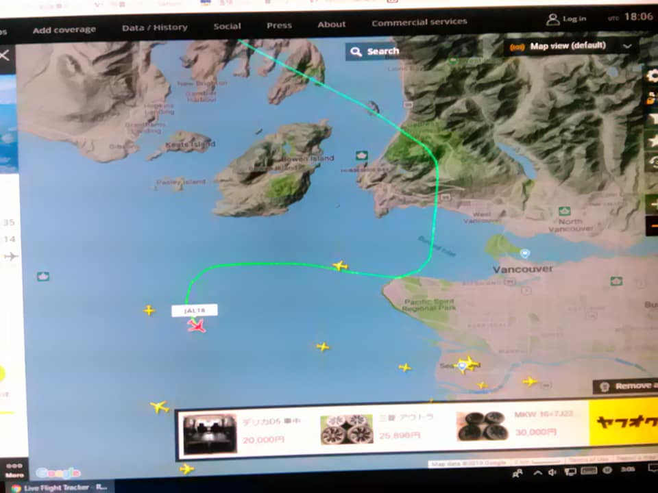Image resolution: width=658 pixels, height=493 pixels.
Task: Select the yellow plane south-east of JAL18
Action: click(323, 346)
